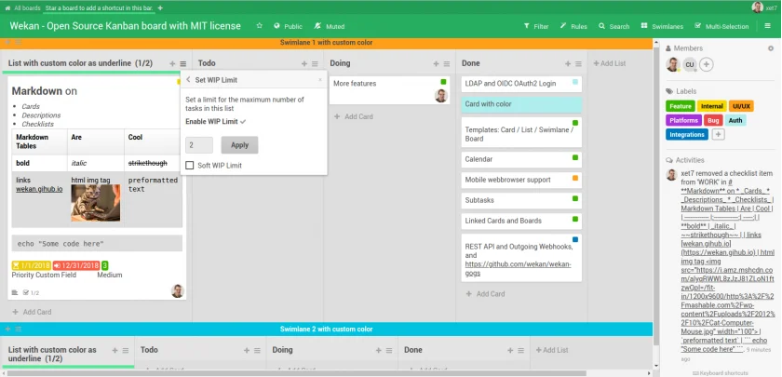Open the Done list menu icon
The width and height of the screenshot is (782, 377).
[578, 64]
